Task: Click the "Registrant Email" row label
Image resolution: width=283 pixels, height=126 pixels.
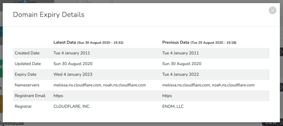Action: [x=30, y=96]
